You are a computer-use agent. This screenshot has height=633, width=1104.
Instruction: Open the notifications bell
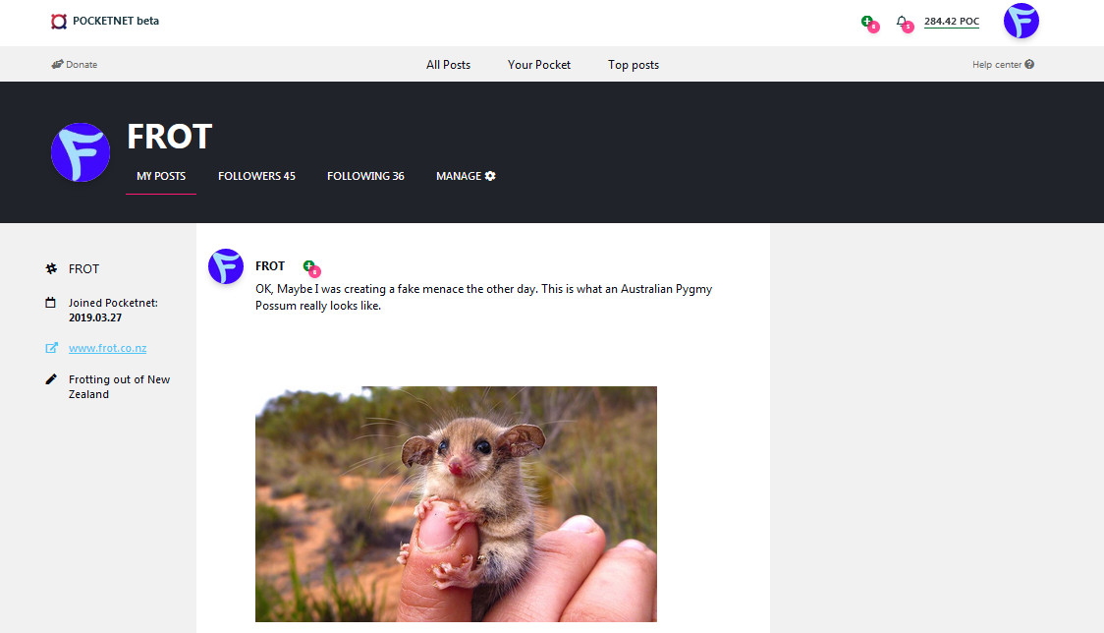(x=902, y=21)
